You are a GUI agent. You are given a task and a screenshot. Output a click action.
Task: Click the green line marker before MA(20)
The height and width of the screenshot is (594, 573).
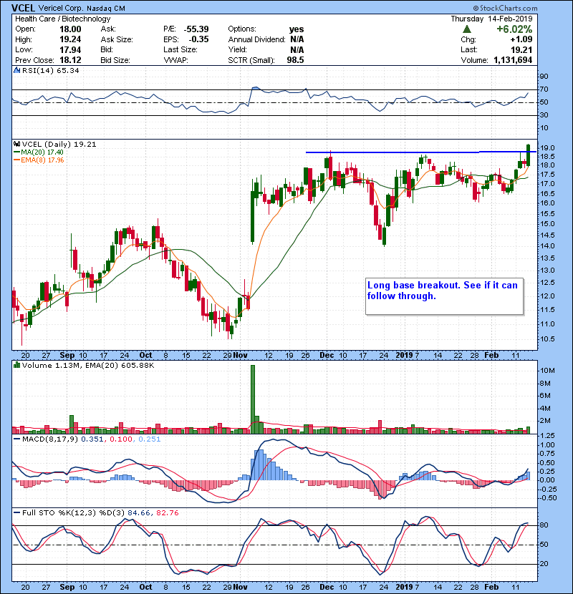(16, 152)
